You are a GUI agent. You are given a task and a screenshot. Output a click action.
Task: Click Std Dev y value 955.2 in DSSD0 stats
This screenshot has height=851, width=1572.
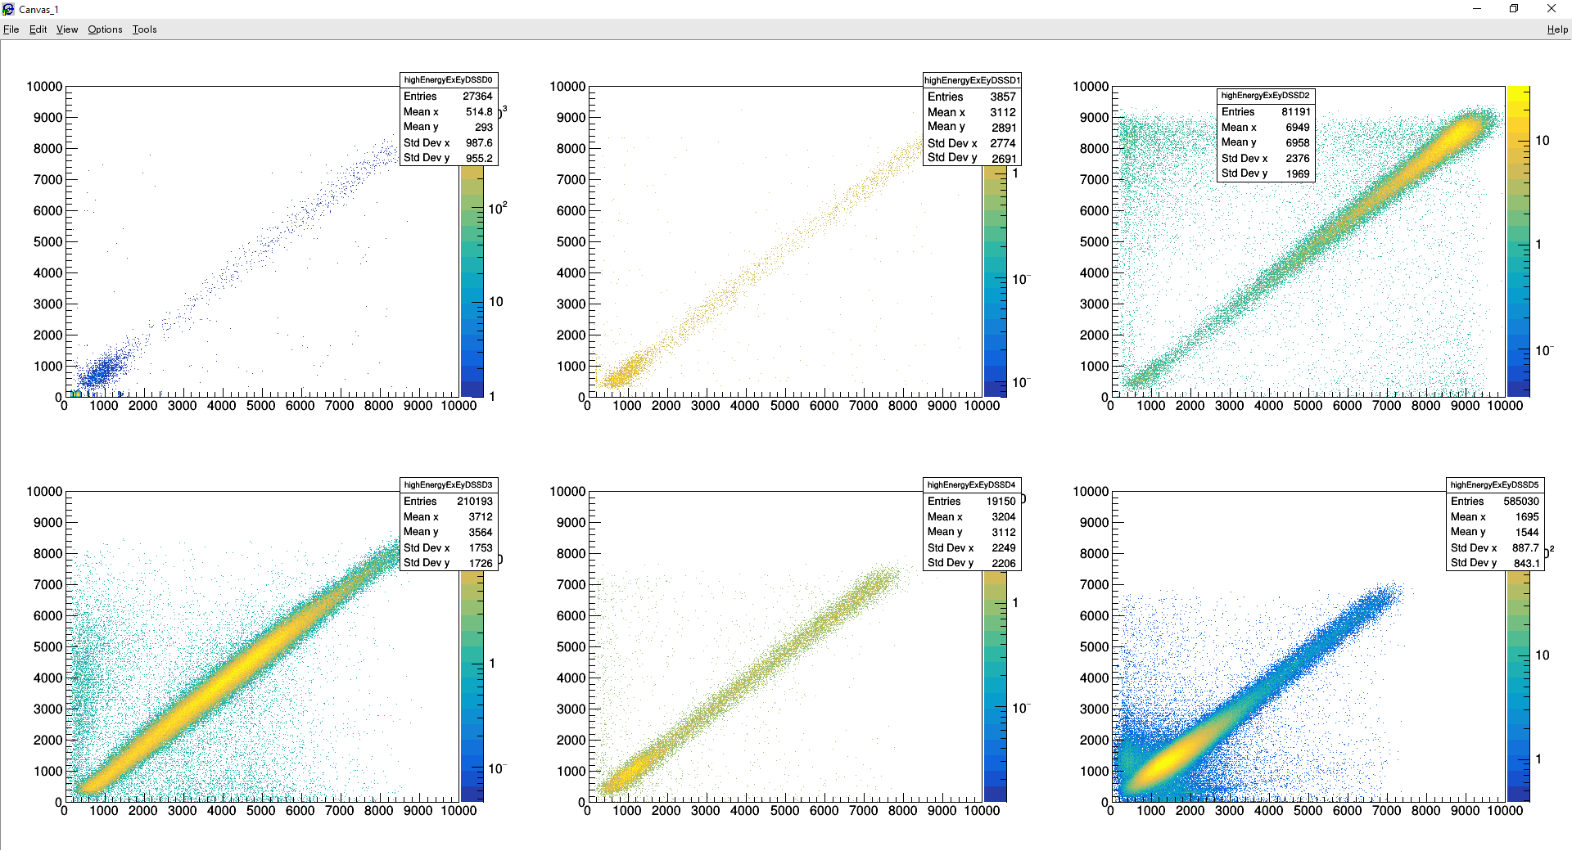479,158
